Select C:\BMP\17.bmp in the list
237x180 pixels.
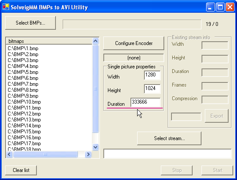click(x=24, y=143)
